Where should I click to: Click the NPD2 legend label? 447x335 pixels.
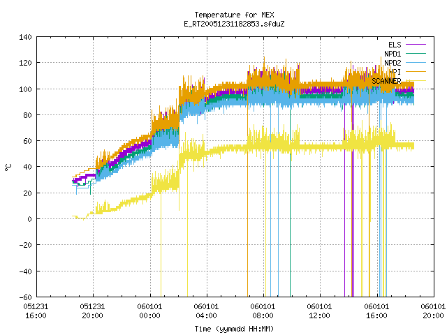(393, 63)
